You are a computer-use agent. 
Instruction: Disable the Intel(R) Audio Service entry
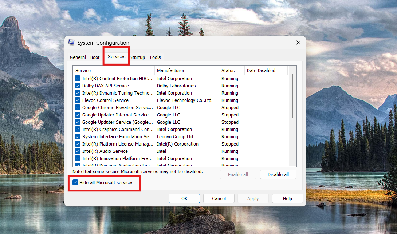click(77, 151)
